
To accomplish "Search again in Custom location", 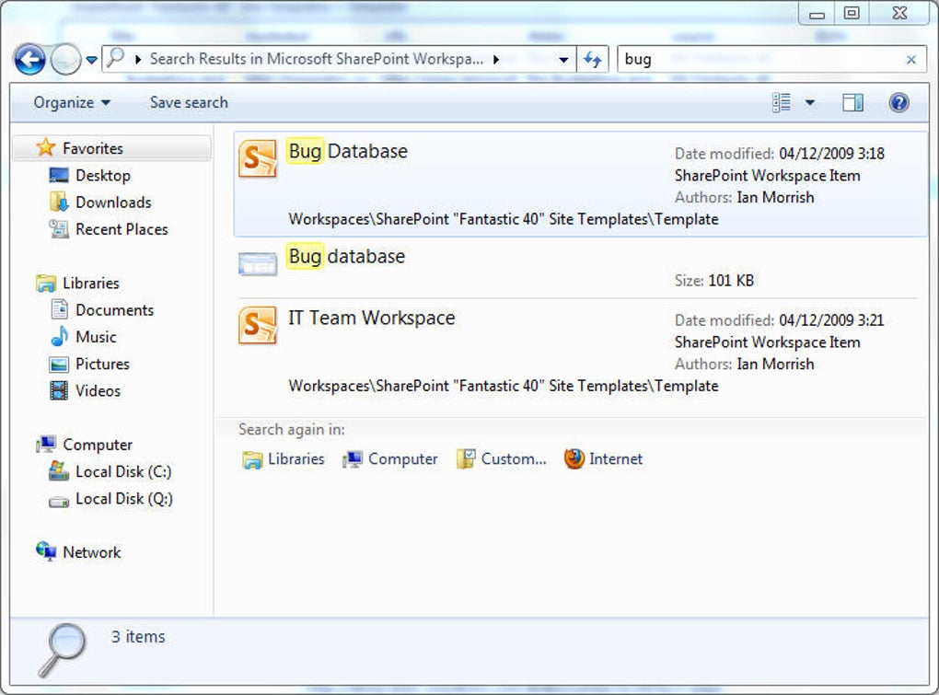I will click(501, 459).
